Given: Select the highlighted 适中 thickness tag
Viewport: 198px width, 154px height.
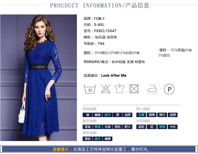Looking at the screenshot, I should coord(107,115).
